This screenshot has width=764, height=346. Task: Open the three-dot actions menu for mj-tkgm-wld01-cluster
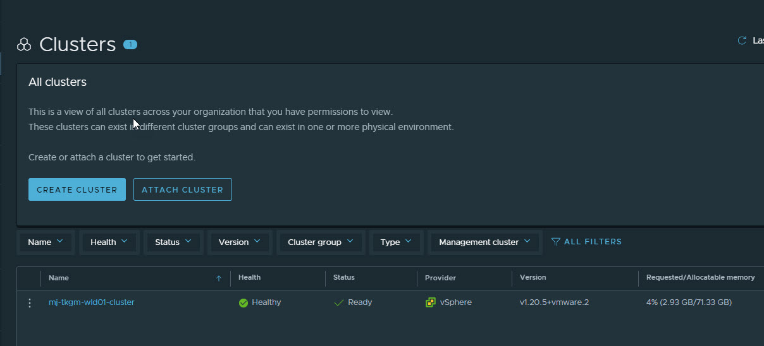29,303
